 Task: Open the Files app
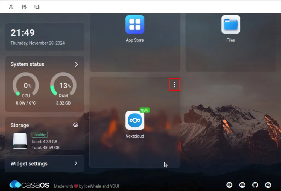coord(230,24)
